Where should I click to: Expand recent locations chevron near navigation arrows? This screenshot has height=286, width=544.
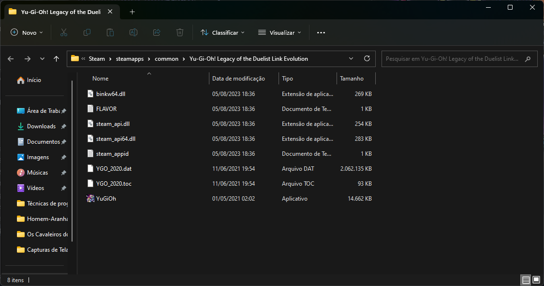coord(42,59)
